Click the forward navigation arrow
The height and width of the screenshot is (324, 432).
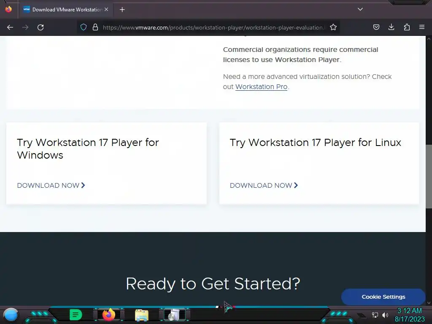pyautogui.click(x=25, y=27)
